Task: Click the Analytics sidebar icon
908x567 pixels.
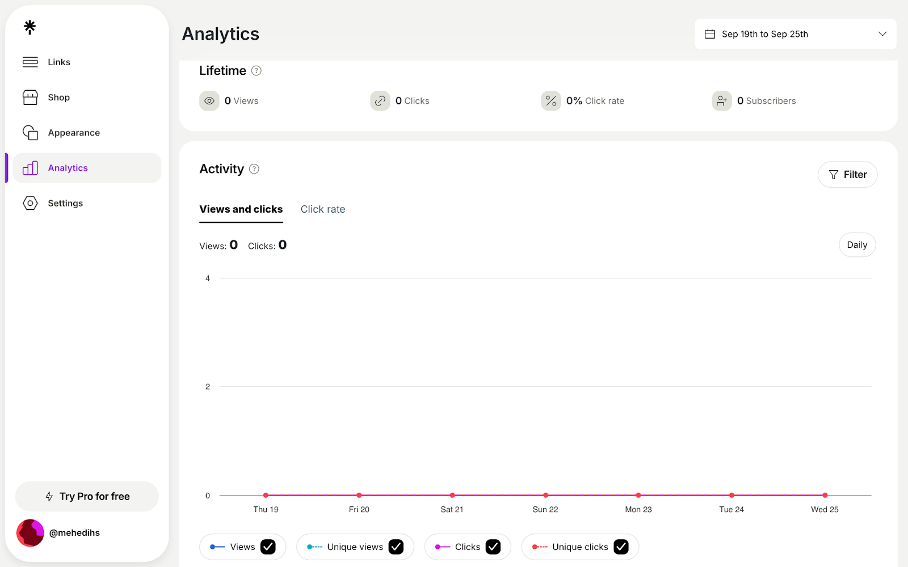Action: (30, 168)
